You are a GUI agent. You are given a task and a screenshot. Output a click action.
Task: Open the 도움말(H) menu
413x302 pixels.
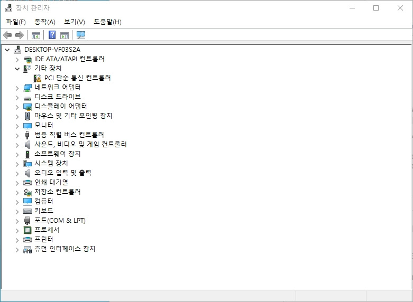pos(107,22)
